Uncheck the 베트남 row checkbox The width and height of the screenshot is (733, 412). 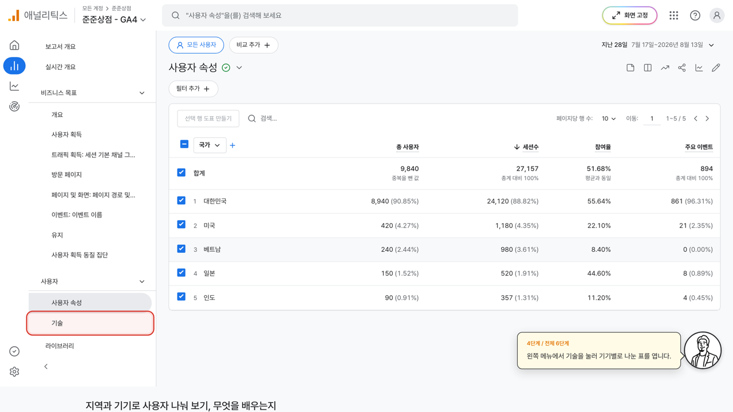point(182,248)
